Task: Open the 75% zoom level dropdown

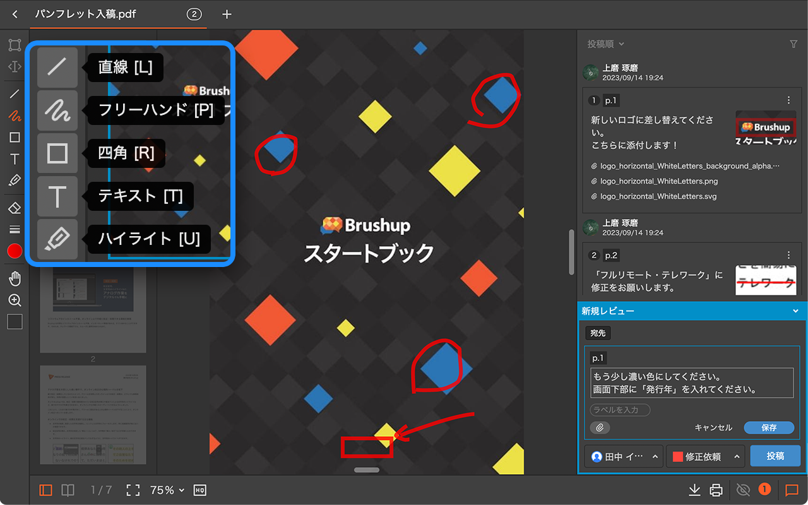Action: 167,490
